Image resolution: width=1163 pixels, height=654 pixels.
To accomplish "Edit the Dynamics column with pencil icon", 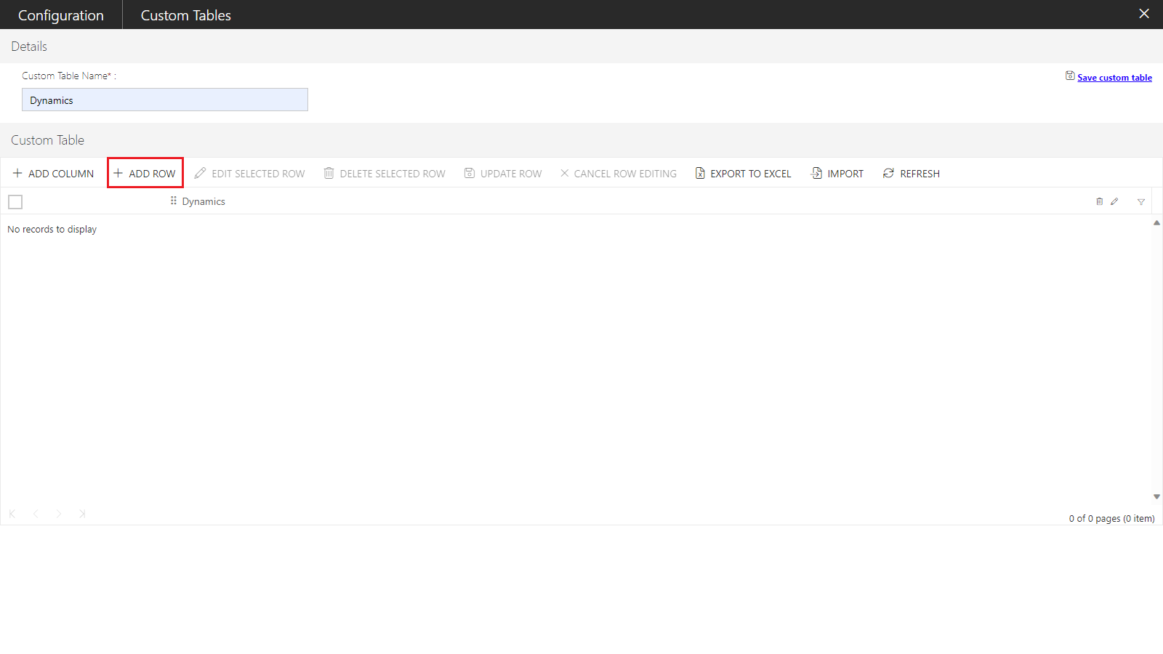I will tap(1114, 202).
